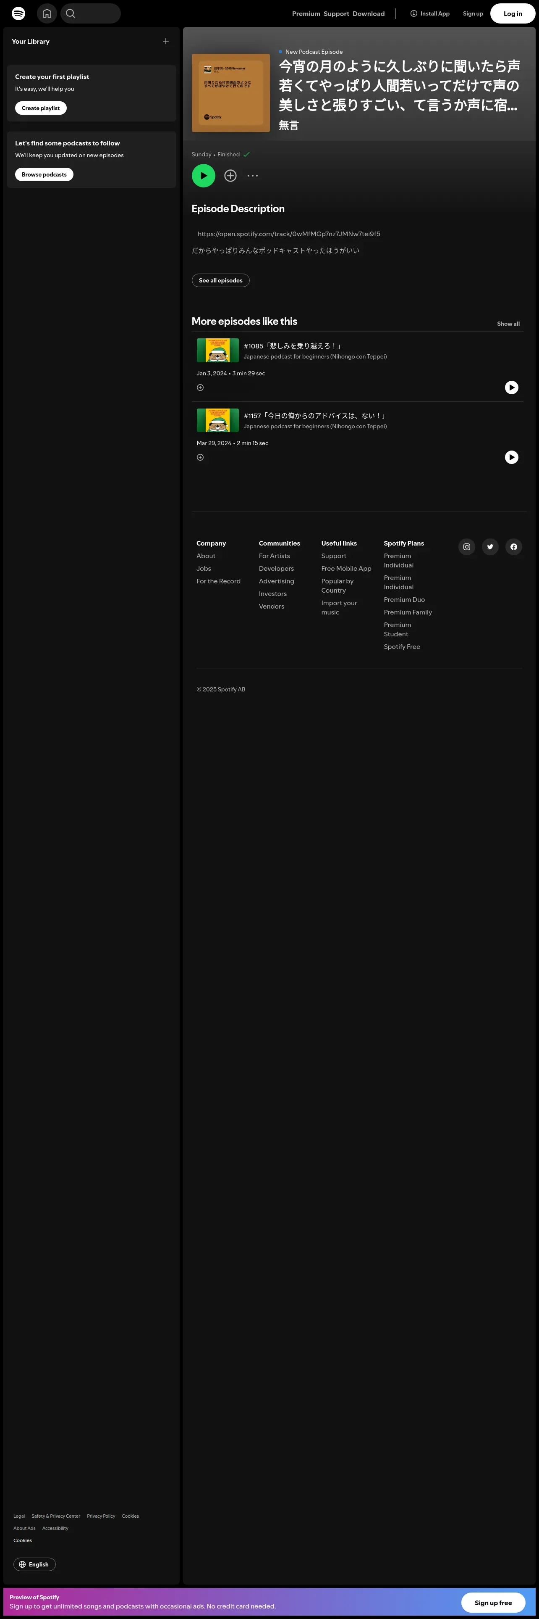Open For Artists footer link
Screen dimensions: 539x1619
(x=274, y=556)
